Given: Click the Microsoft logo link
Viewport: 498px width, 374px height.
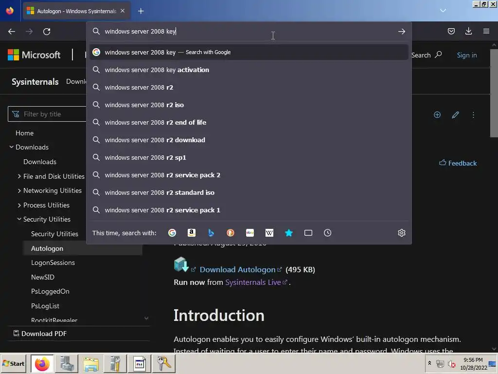Looking at the screenshot, I should click(x=34, y=55).
